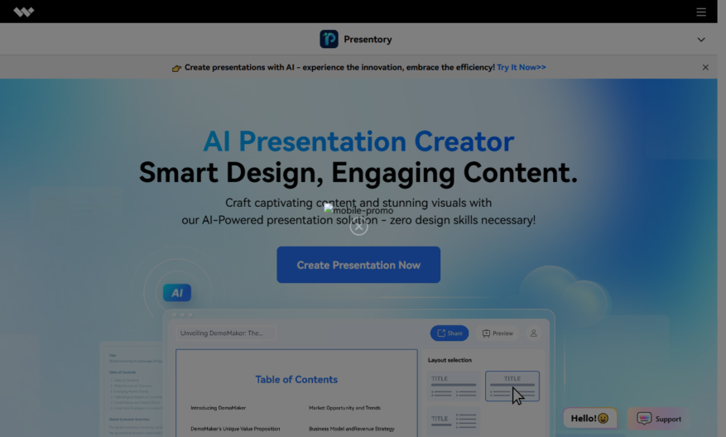
Task: Click the AI Presentation Creator heading
Action: coord(358,141)
